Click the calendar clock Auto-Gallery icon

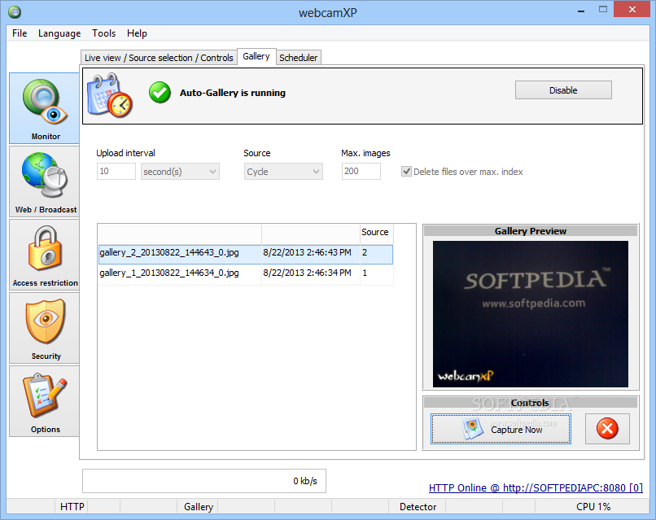[110, 95]
